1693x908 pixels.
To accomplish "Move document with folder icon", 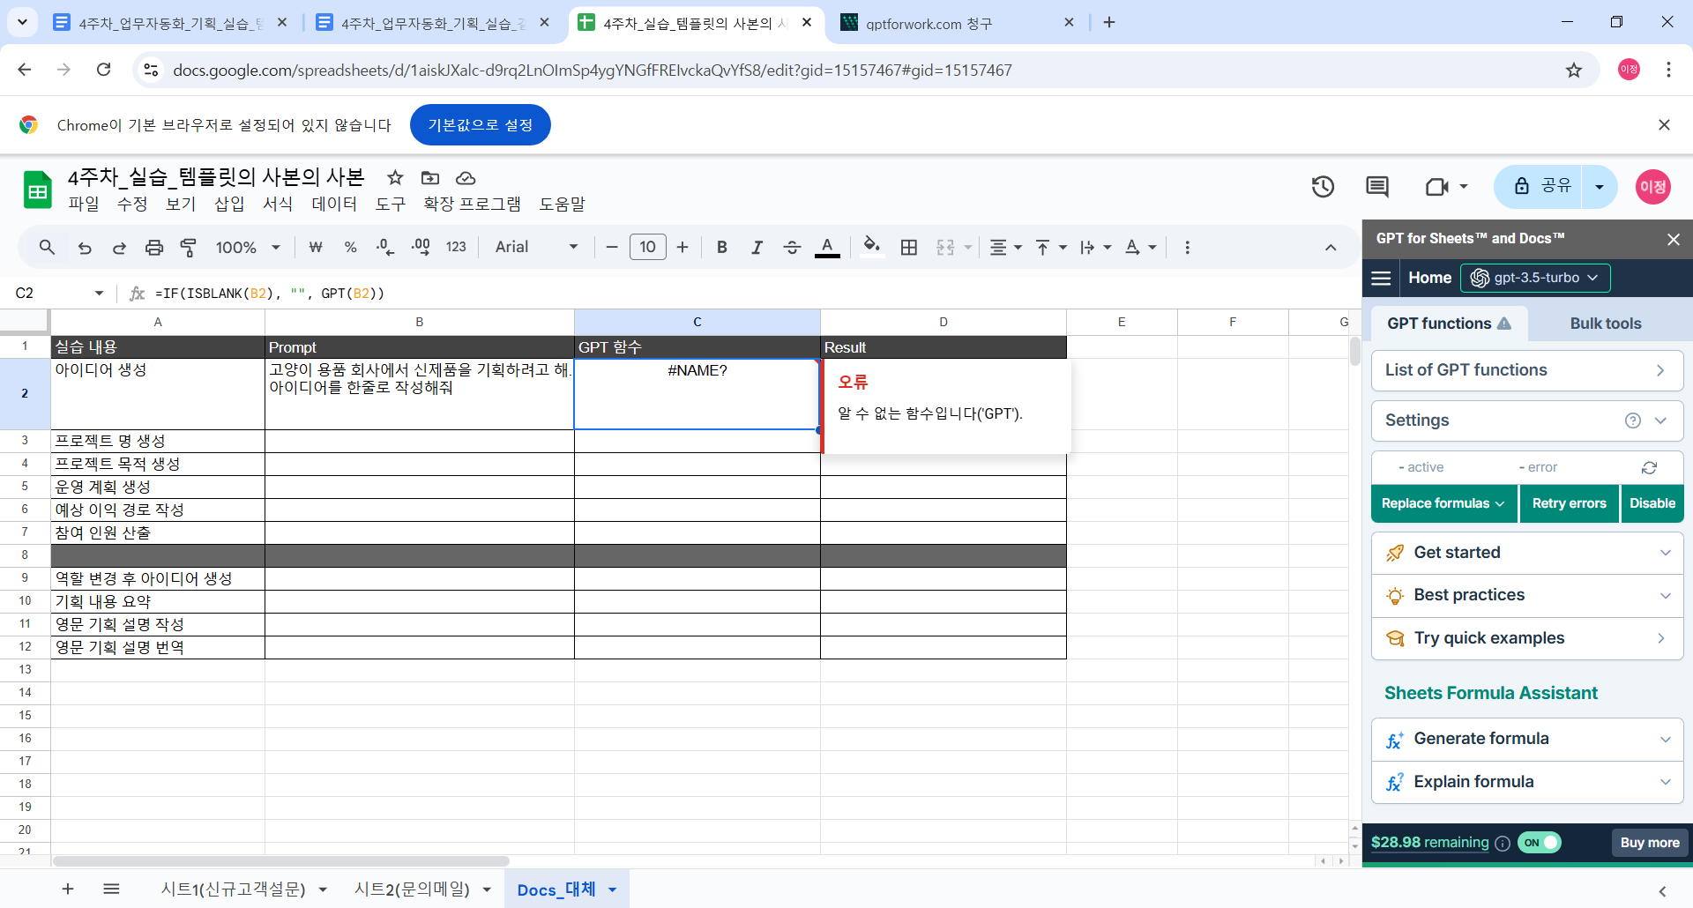I will (x=430, y=177).
